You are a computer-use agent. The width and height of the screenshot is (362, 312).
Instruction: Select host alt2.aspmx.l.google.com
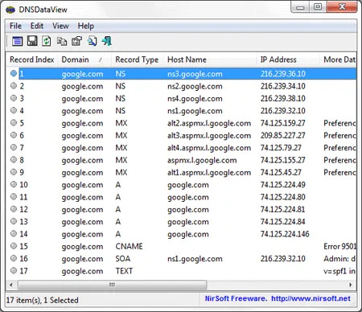(209, 123)
